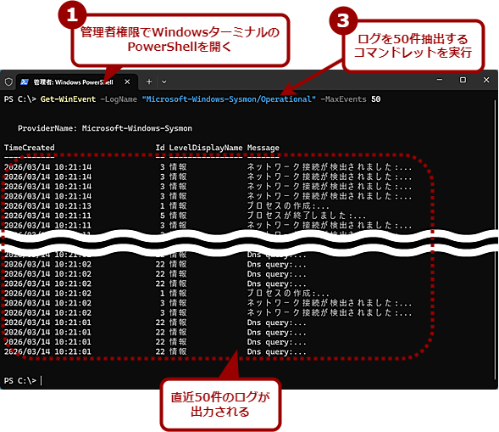This screenshot has width=499, height=432.
Task: Close the Windows PowerShell tab
Action: point(127,82)
